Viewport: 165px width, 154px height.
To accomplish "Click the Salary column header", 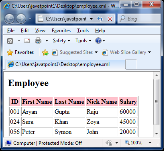I will [128, 102].
